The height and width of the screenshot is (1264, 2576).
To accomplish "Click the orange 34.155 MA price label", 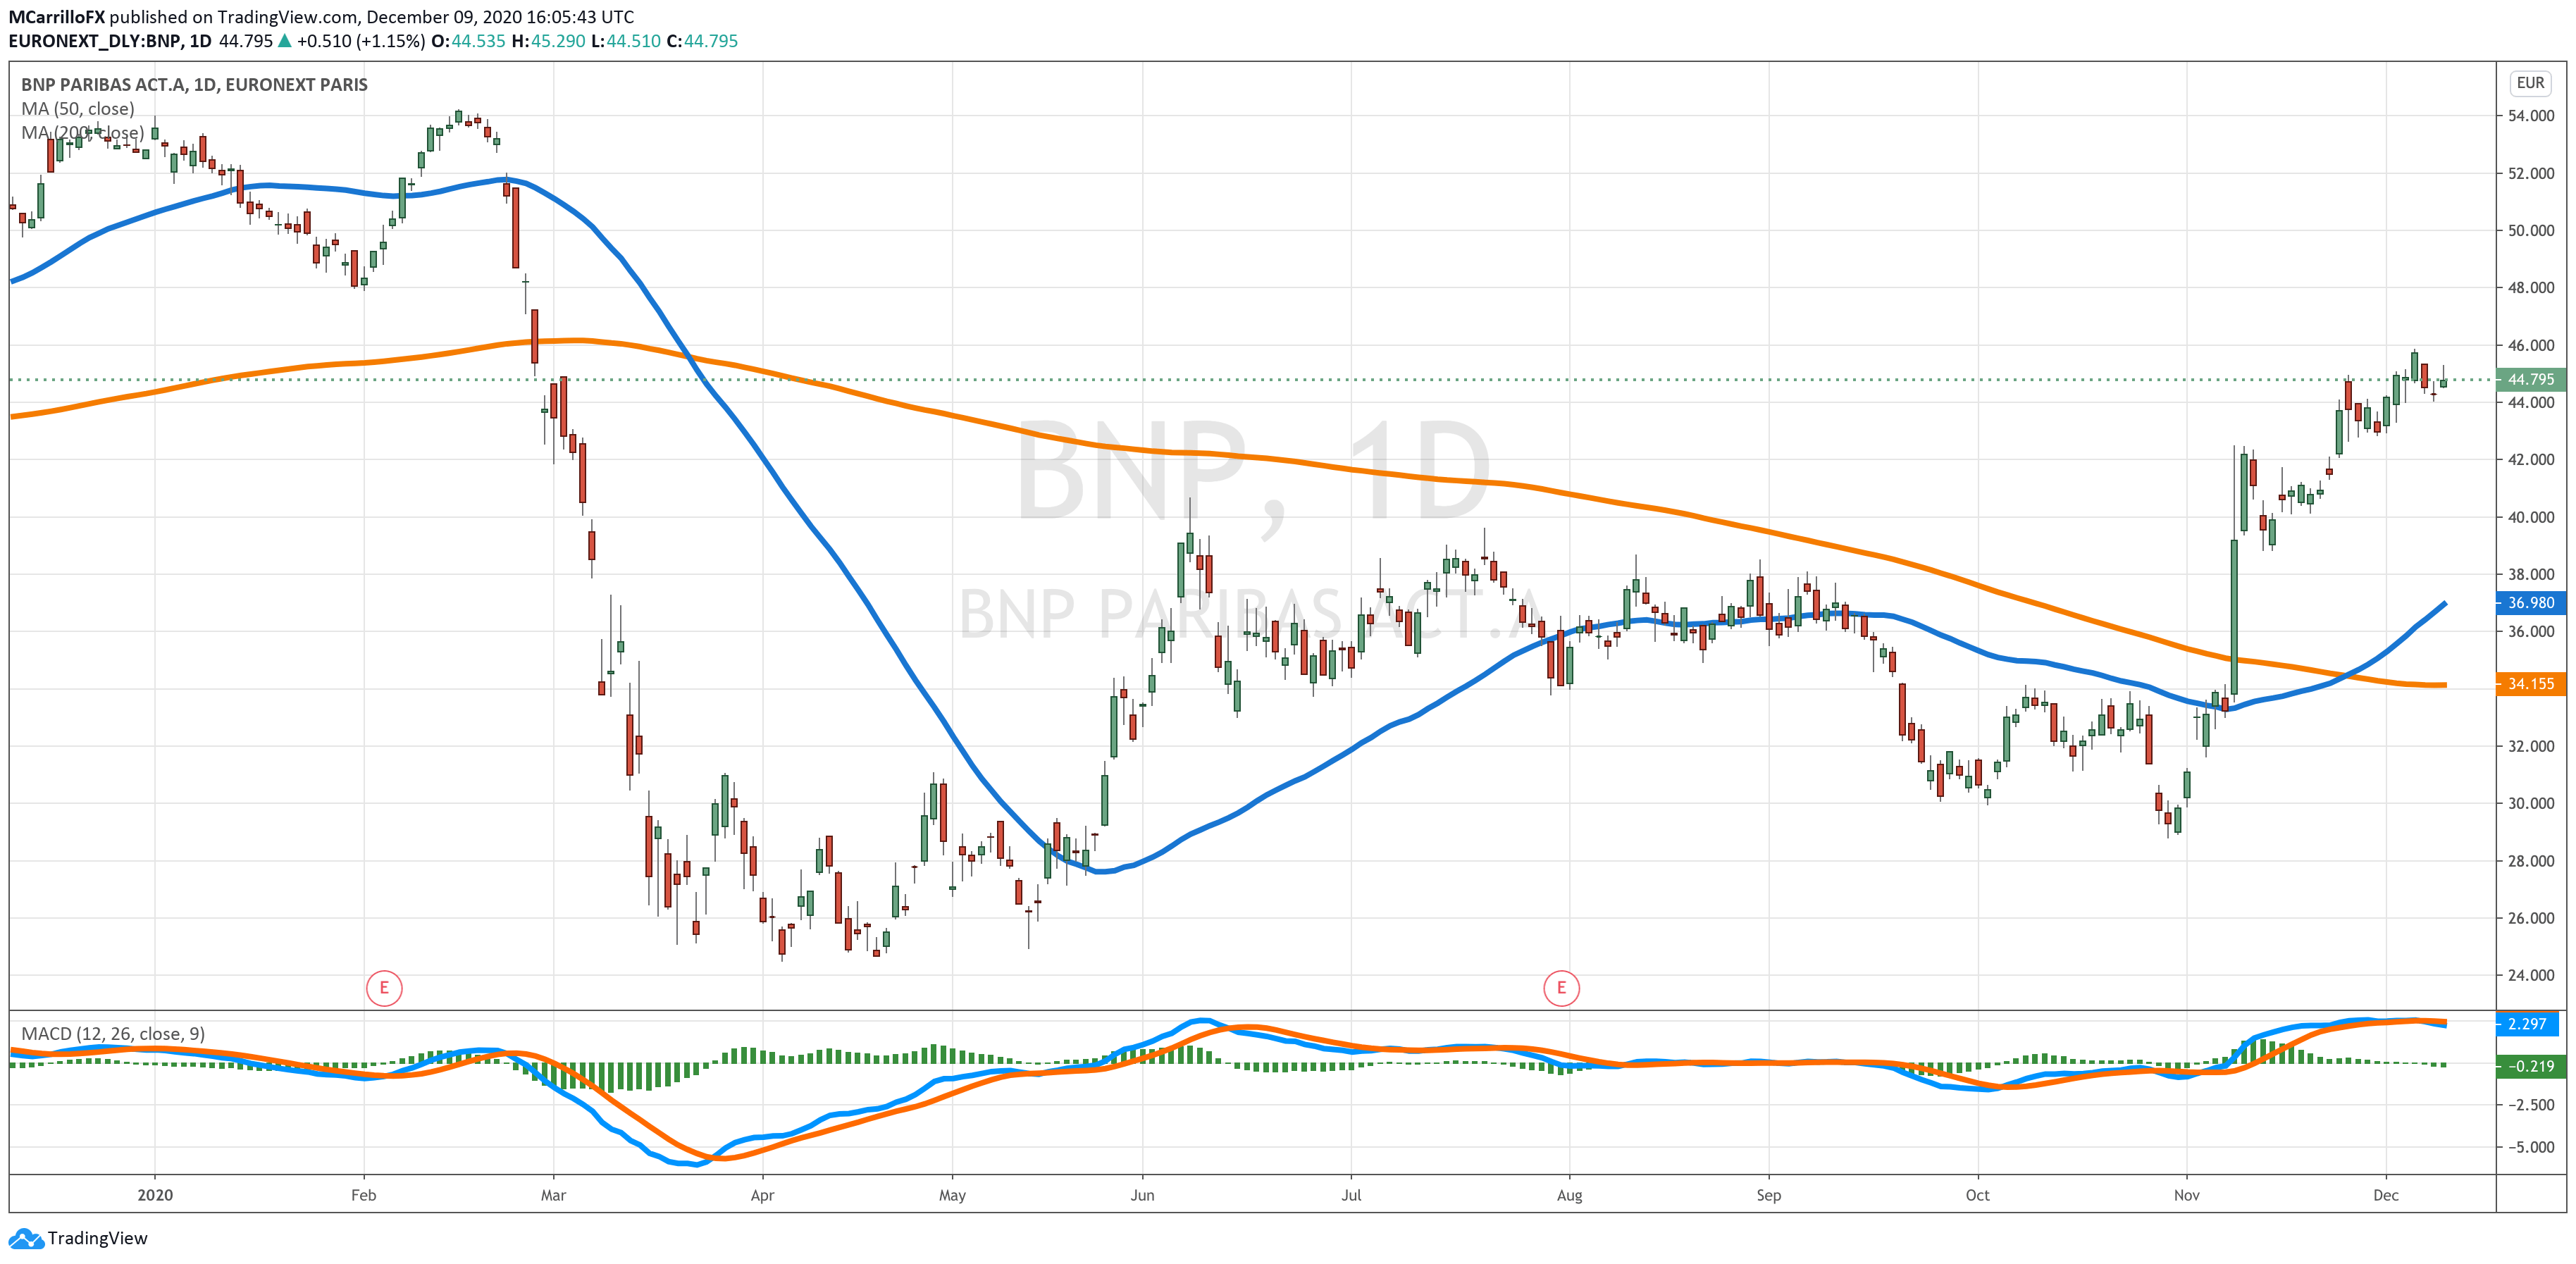I will tap(2531, 684).
